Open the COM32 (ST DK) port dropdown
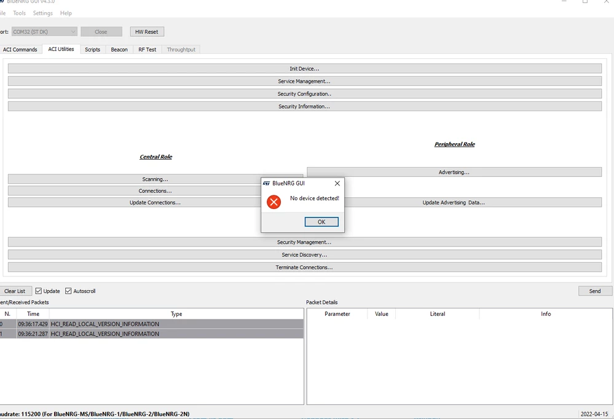Image resolution: width=614 pixels, height=419 pixels. click(x=44, y=32)
